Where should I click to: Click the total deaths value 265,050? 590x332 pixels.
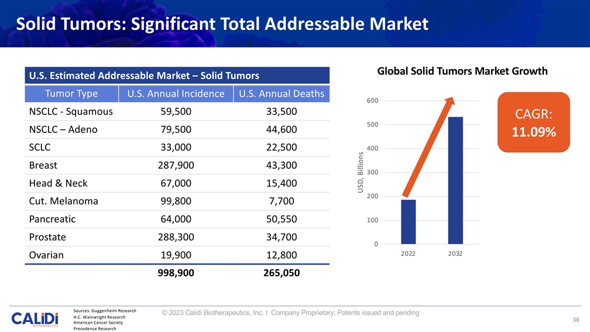click(280, 273)
